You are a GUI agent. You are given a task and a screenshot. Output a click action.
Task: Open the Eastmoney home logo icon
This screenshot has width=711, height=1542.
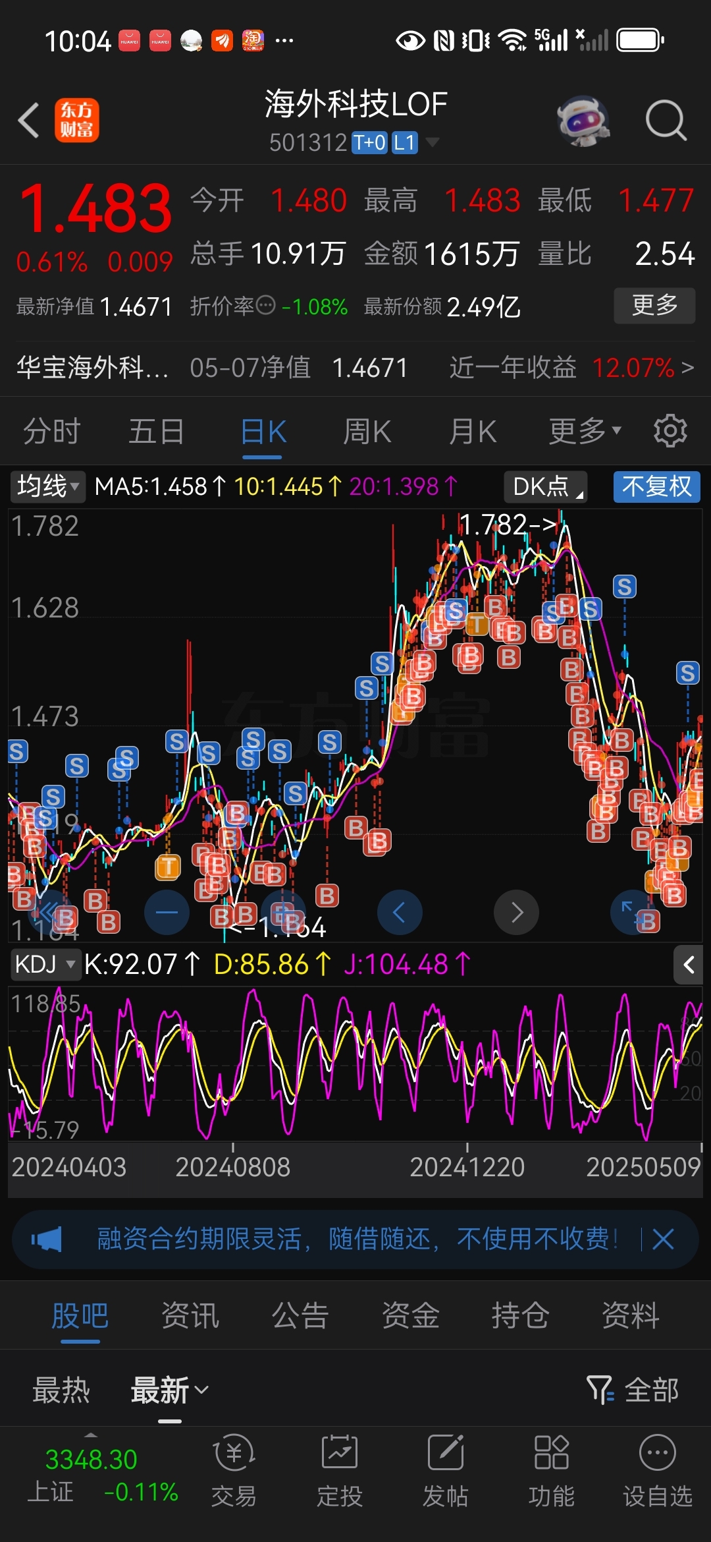point(77,120)
